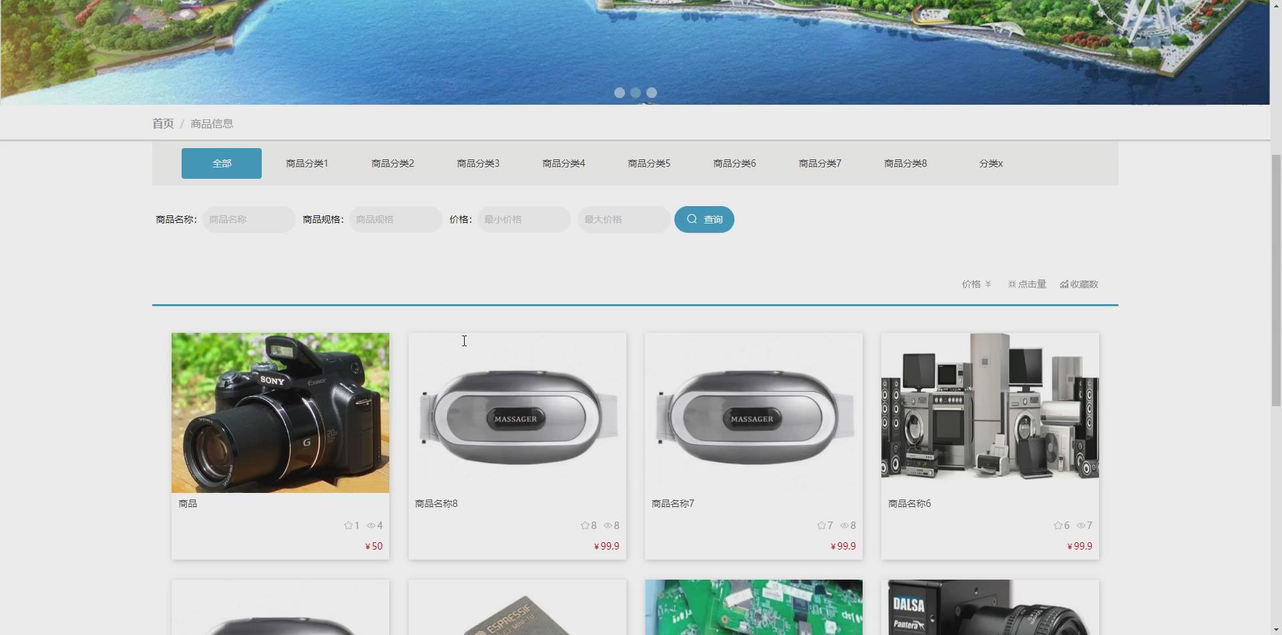Switch to 商品分类7 tab

(820, 163)
